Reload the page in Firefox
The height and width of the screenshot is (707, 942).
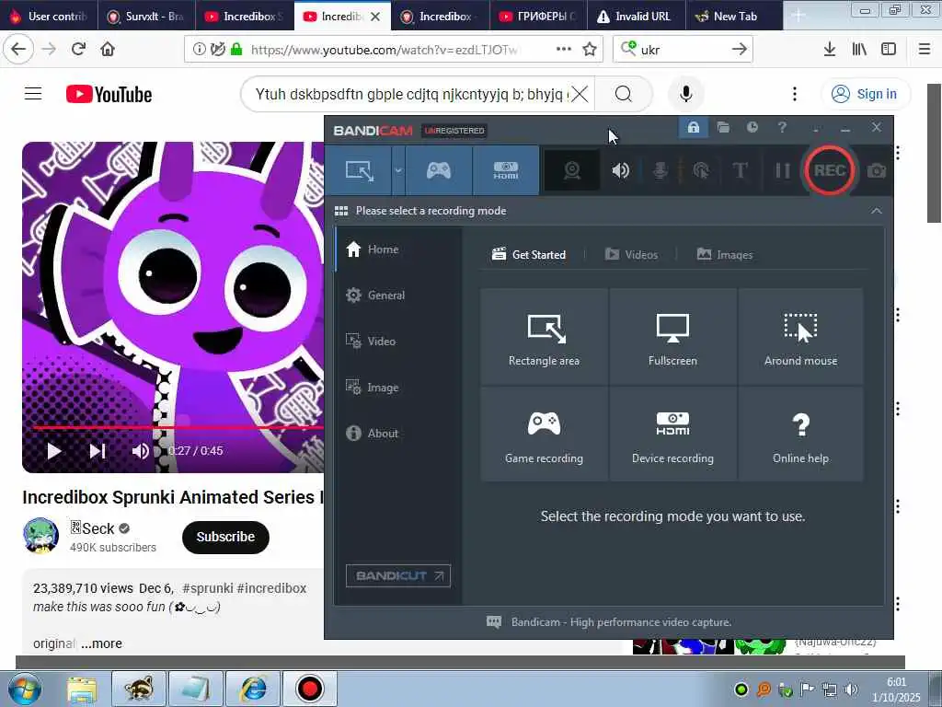click(x=78, y=50)
